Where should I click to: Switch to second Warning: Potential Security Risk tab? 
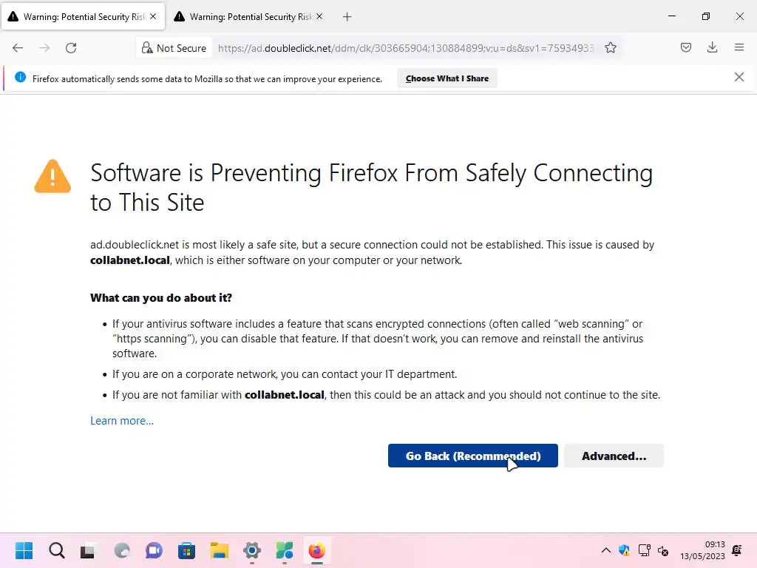tap(244, 16)
